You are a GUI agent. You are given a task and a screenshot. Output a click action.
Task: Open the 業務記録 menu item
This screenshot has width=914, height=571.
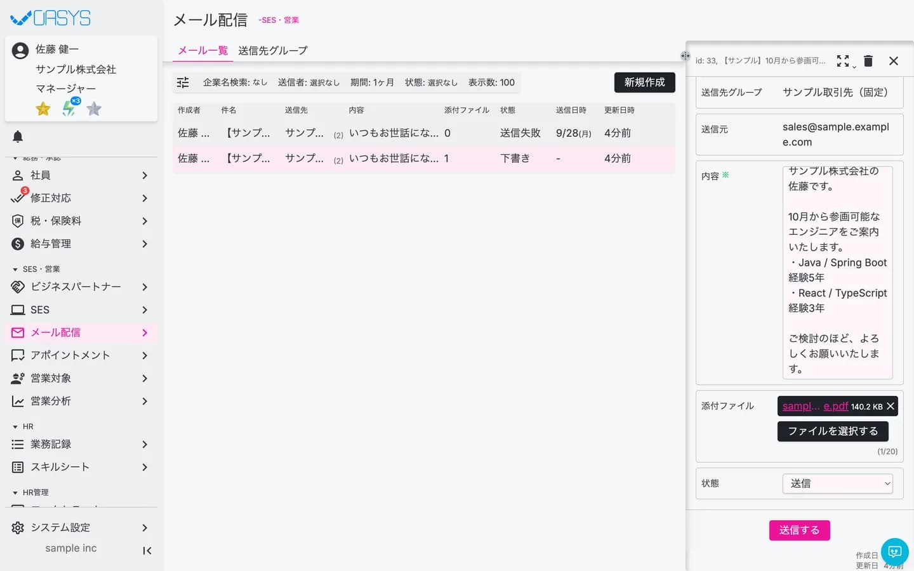tap(81, 444)
